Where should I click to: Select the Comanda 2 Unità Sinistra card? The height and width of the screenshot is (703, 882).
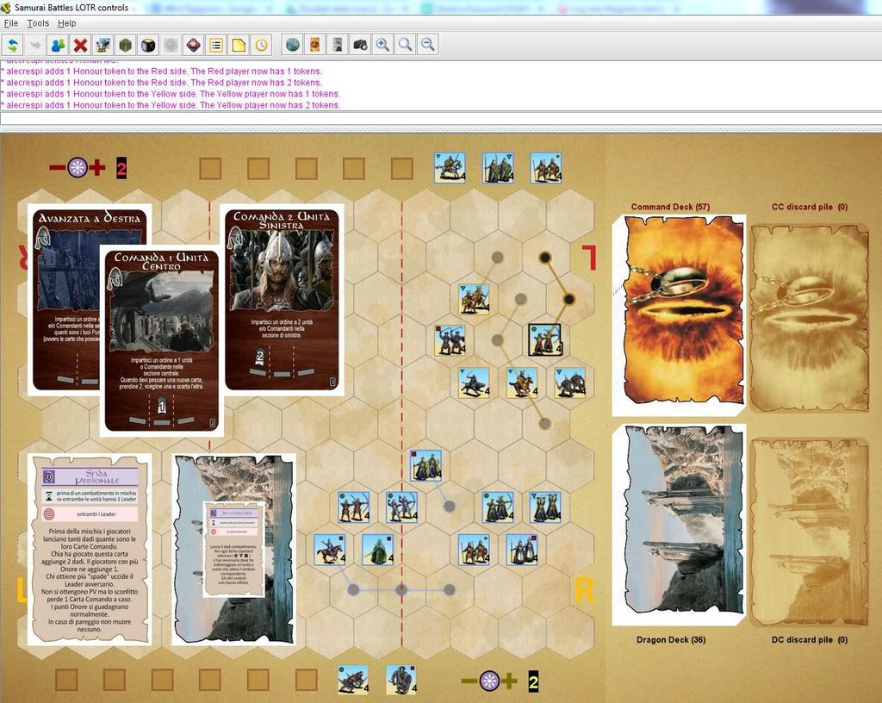pyautogui.click(x=282, y=300)
